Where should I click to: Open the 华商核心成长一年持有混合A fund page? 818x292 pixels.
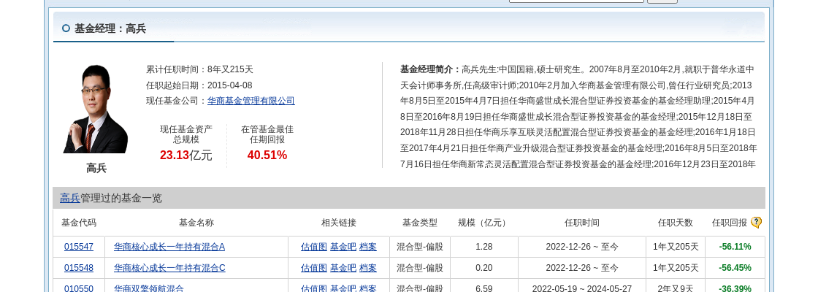169,247
